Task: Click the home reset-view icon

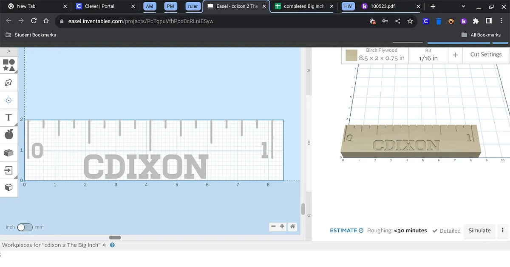Action: [x=292, y=227]
